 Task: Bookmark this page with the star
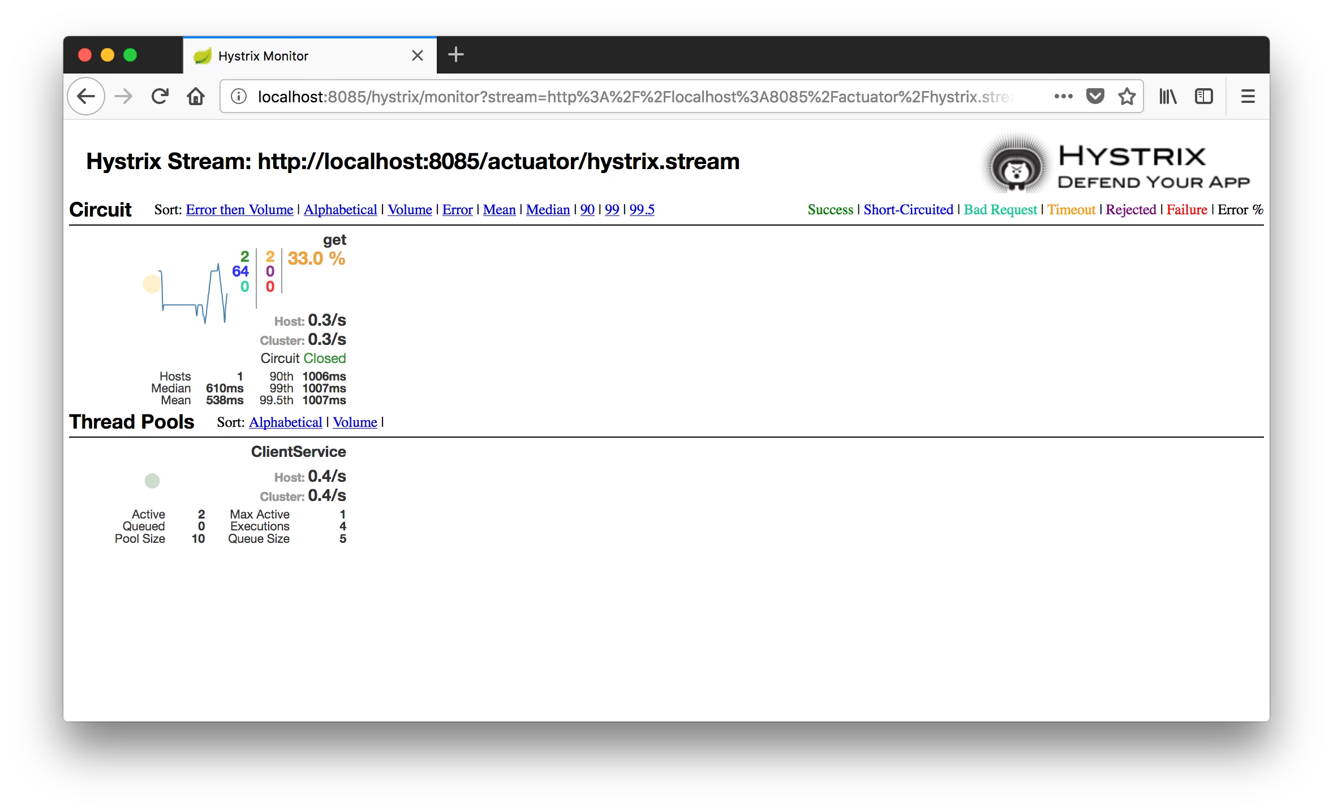point(1126,97)
